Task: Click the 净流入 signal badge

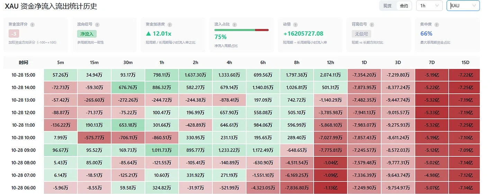Action: 87,34
